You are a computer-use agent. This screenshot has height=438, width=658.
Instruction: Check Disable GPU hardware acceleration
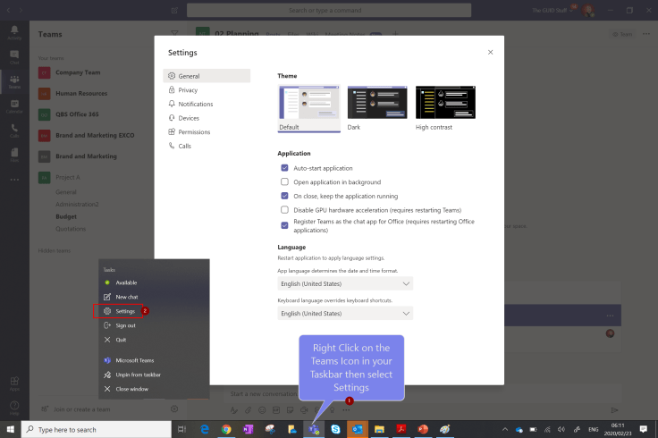[x=284, y=209]
